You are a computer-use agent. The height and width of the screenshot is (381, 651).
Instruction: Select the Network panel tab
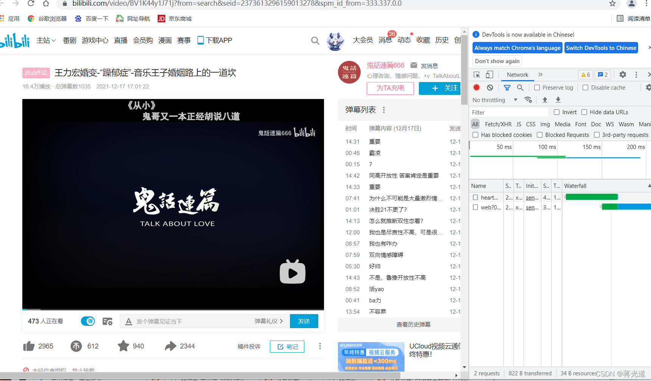pyautogui.click(x=517, y=74)
